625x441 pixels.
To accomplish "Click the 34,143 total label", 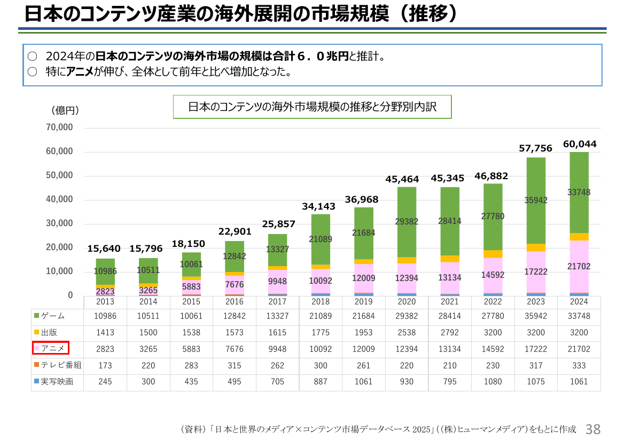I will pyautogui.click(x=318, y=206).
